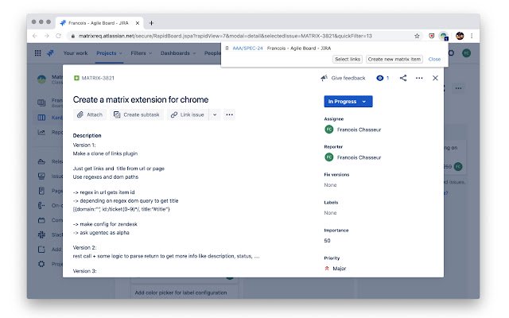The height and width of the screenshot is (318, 509).
Task: Click the Link issue button
Action: (188, 114)
